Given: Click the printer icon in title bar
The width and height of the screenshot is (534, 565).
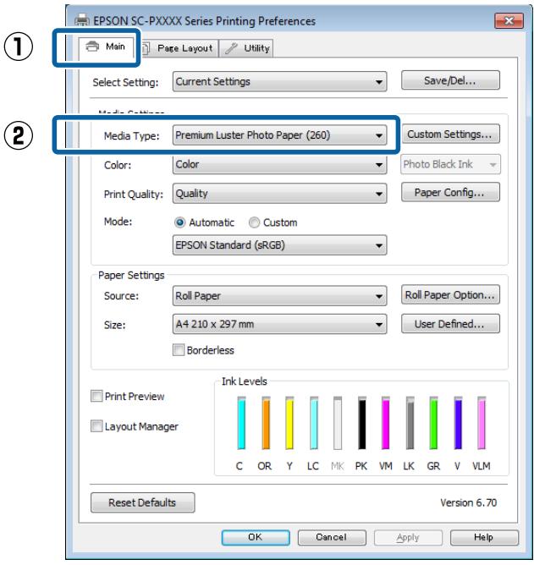Looking at the screenshot, I should (82, 20).
